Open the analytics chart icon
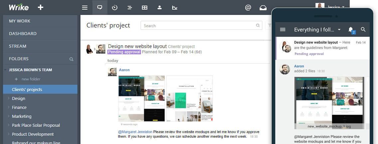 pos(175,8)
